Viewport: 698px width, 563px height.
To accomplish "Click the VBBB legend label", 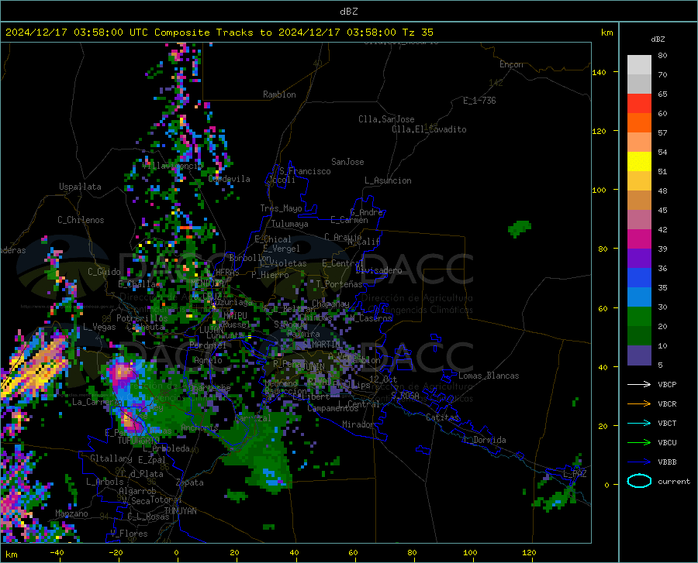I will (x=667, y=462).
